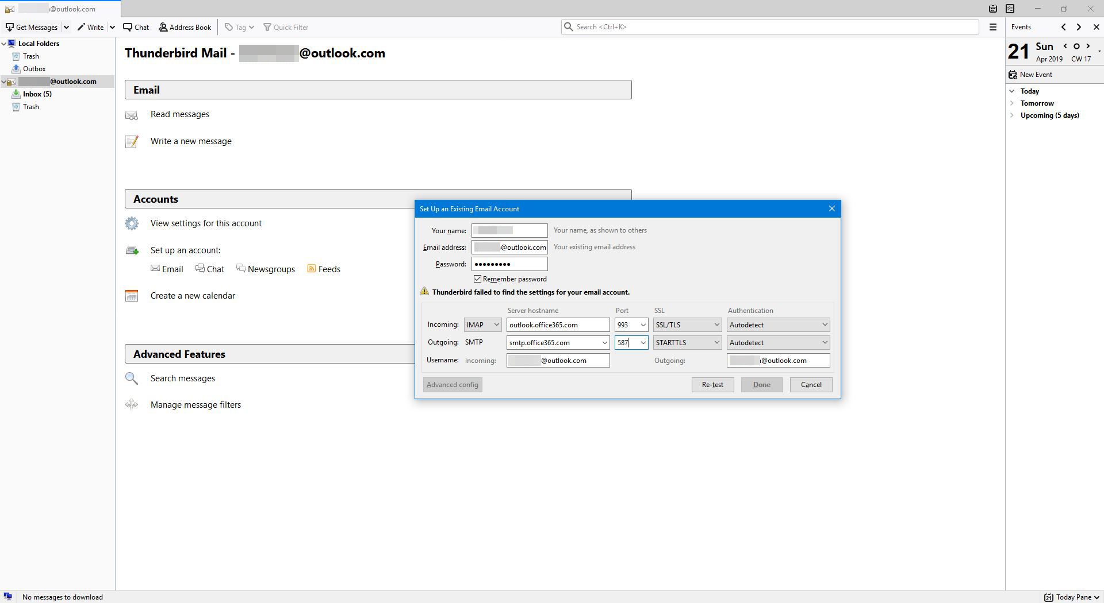Open the Tasks tab icon in title bar
Image resolution: width=1104 pixels, height=603 pixels.
[1010, 9]
